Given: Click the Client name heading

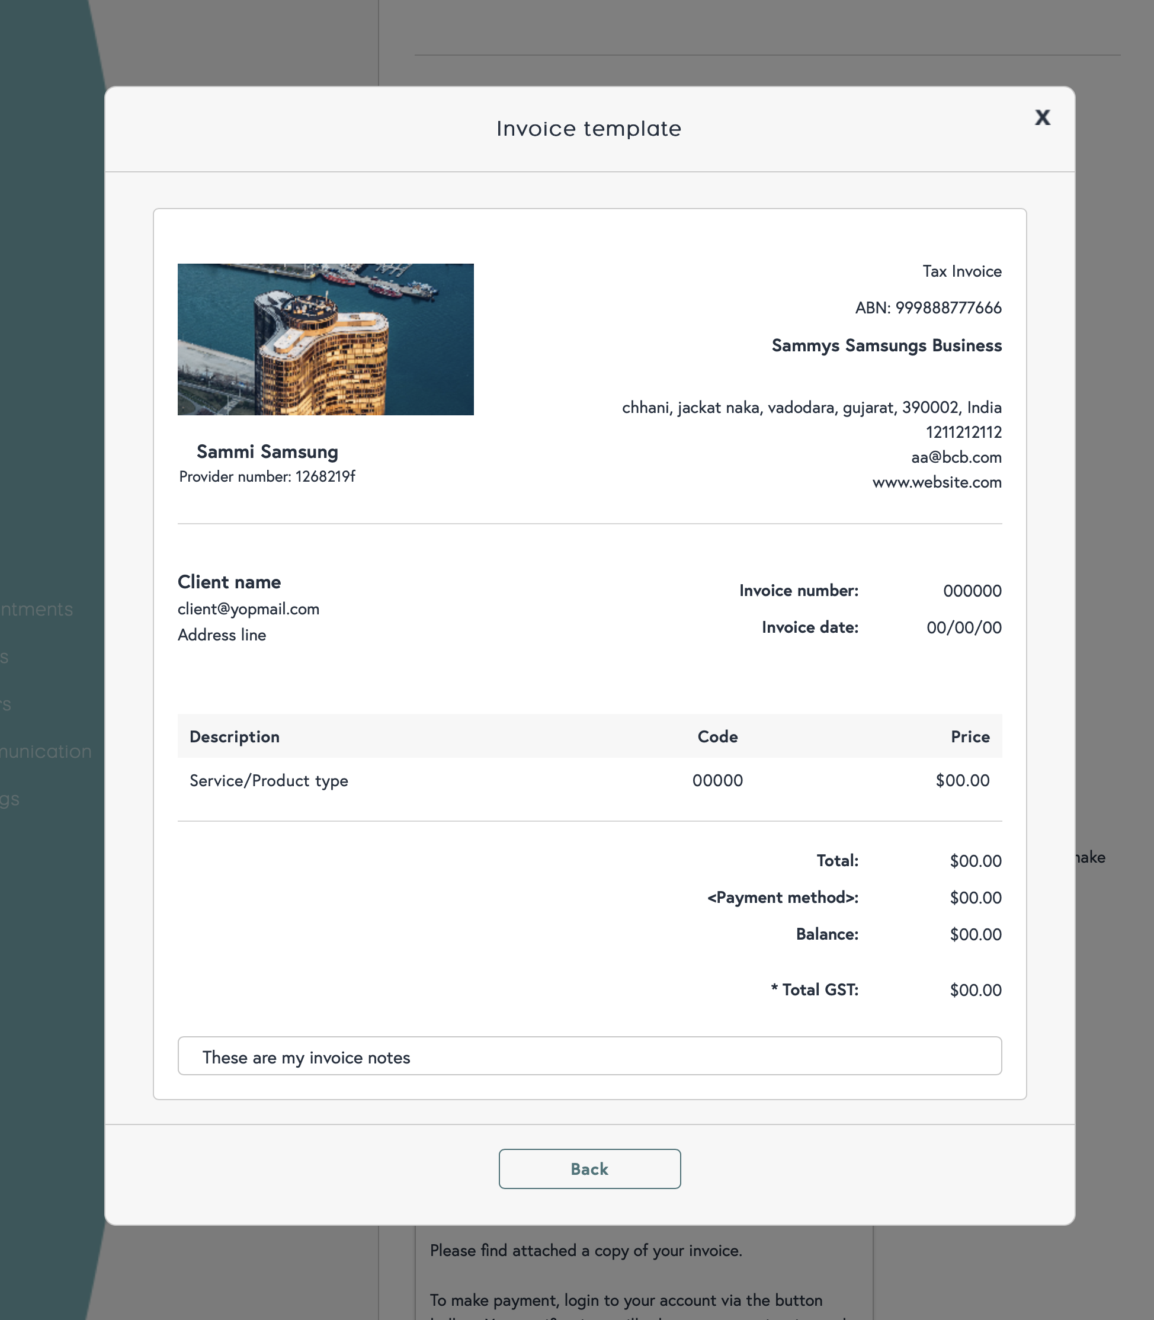Looking at the screenshot, I should click(229, 582).
